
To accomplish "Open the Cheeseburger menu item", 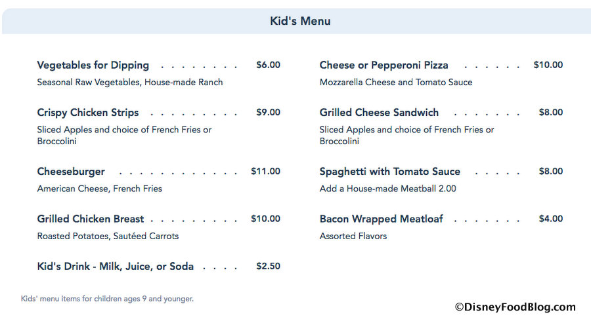I will [x=71, y=171].
